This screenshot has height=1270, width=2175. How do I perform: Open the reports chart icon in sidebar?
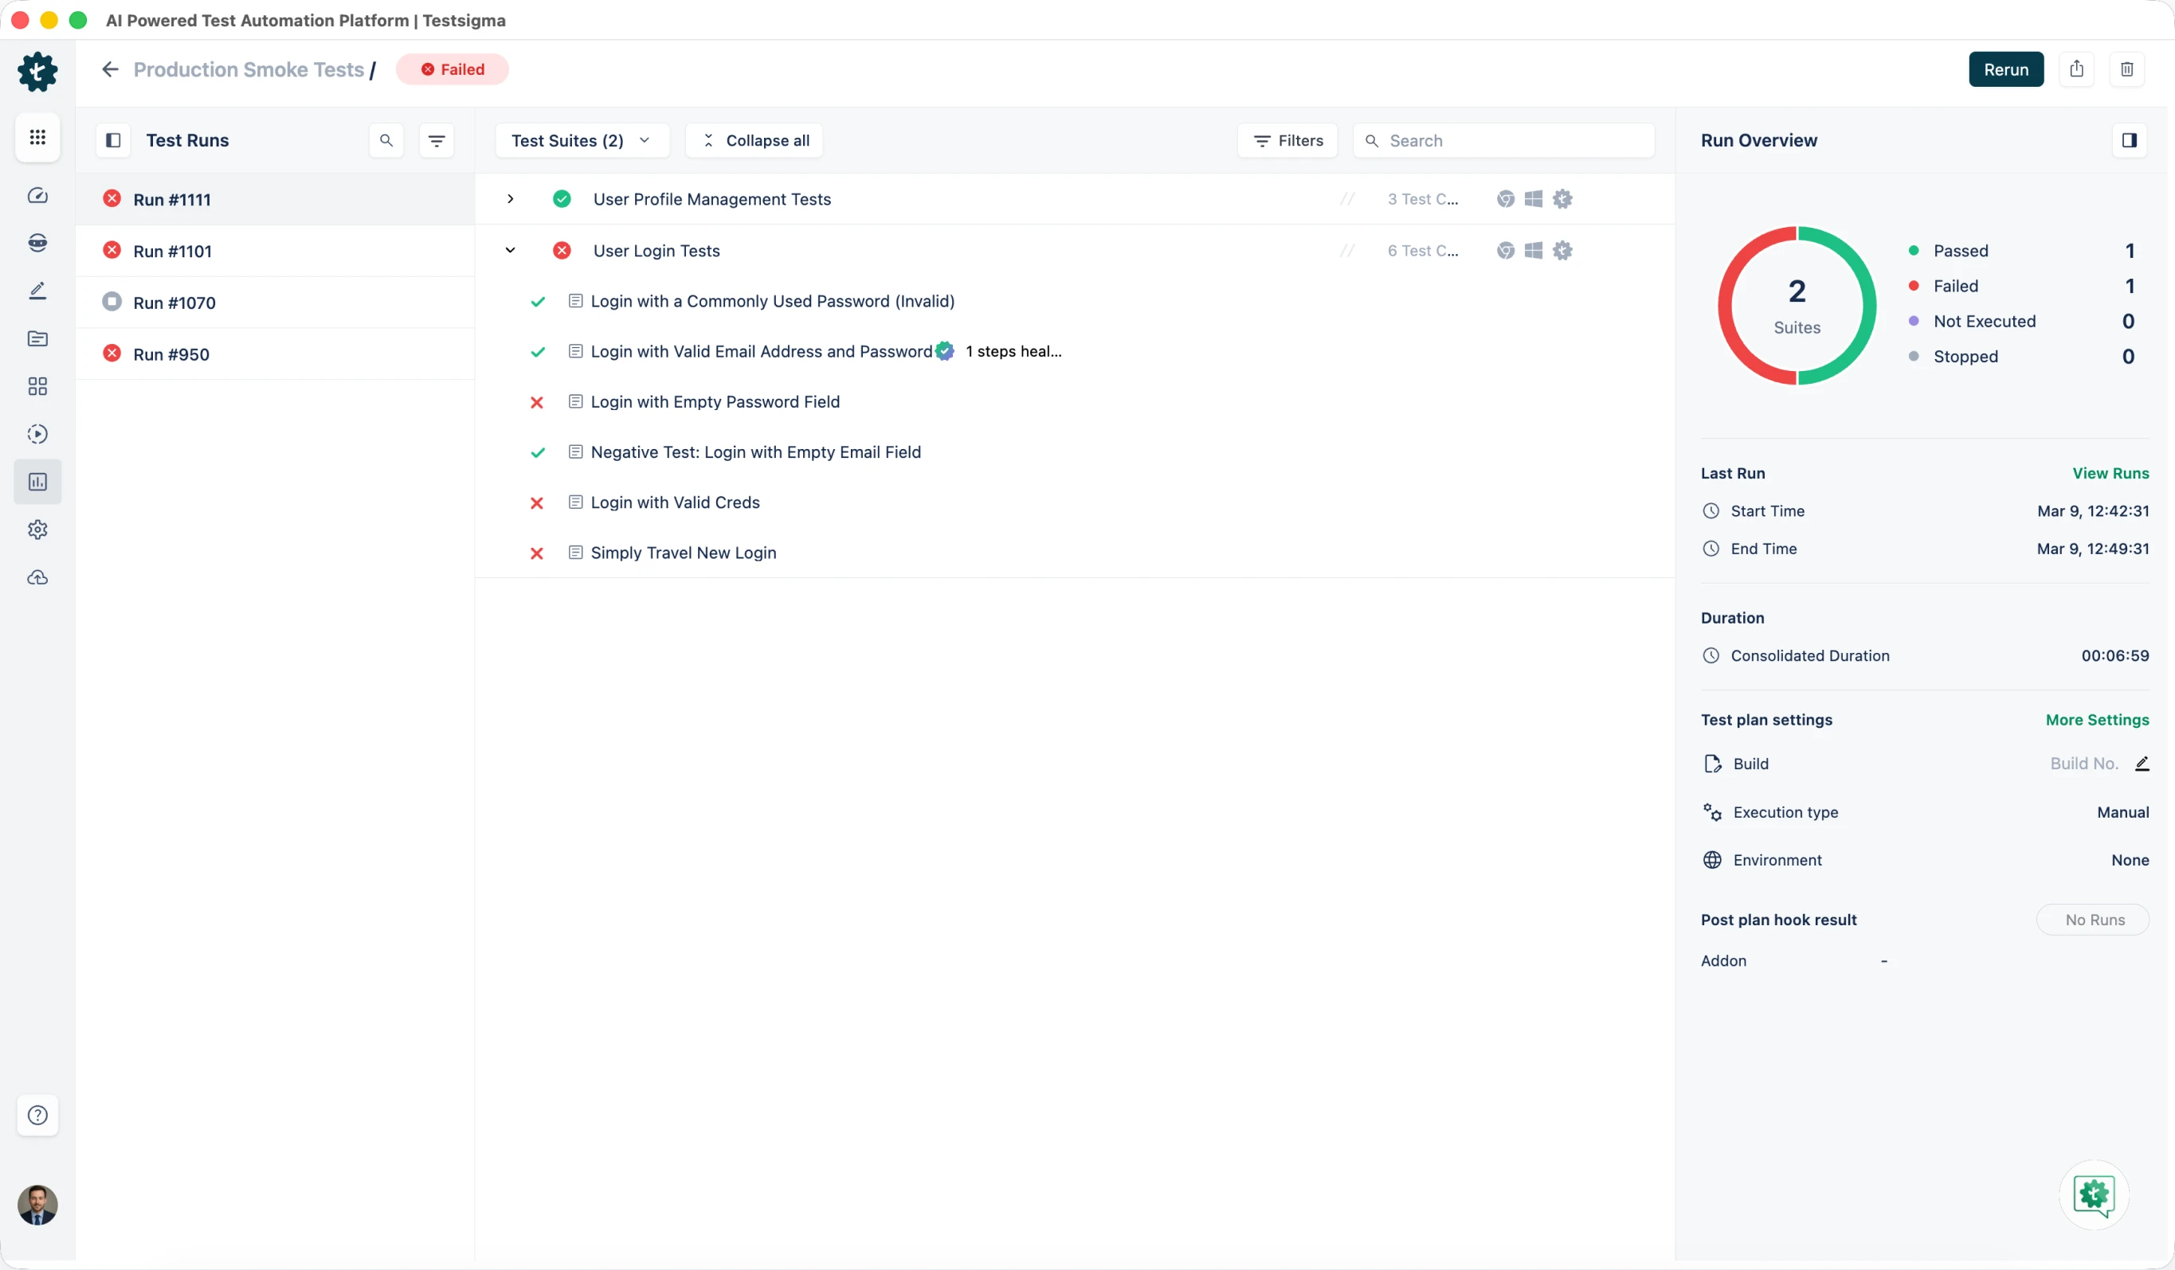pyautogui.click(x=37, y=482)
